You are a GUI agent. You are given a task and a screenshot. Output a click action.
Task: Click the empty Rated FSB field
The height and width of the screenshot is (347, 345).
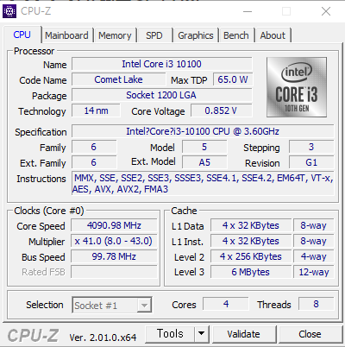[114, 272]
